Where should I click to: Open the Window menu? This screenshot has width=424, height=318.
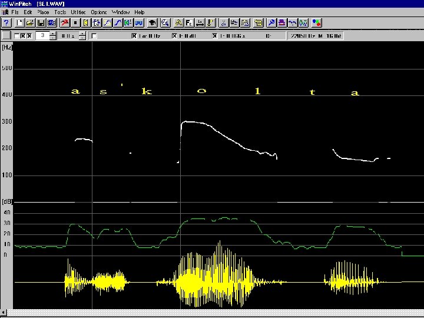pos(120,12)
